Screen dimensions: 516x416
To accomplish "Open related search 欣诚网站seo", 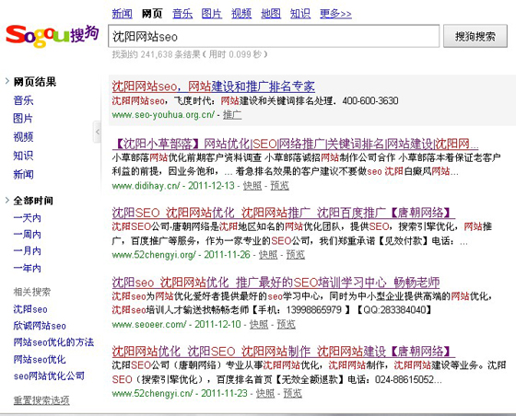I will pos(40,326).
